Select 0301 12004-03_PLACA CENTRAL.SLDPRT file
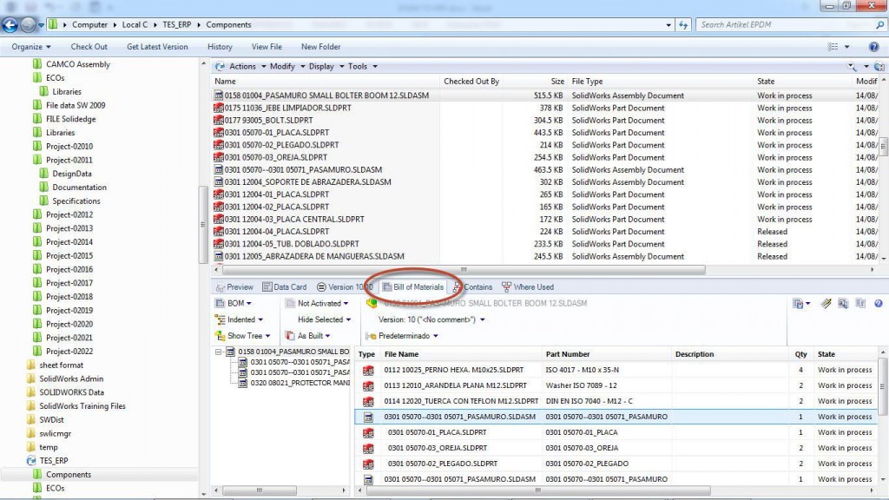The image size is (889, 500). pos(294,220)
